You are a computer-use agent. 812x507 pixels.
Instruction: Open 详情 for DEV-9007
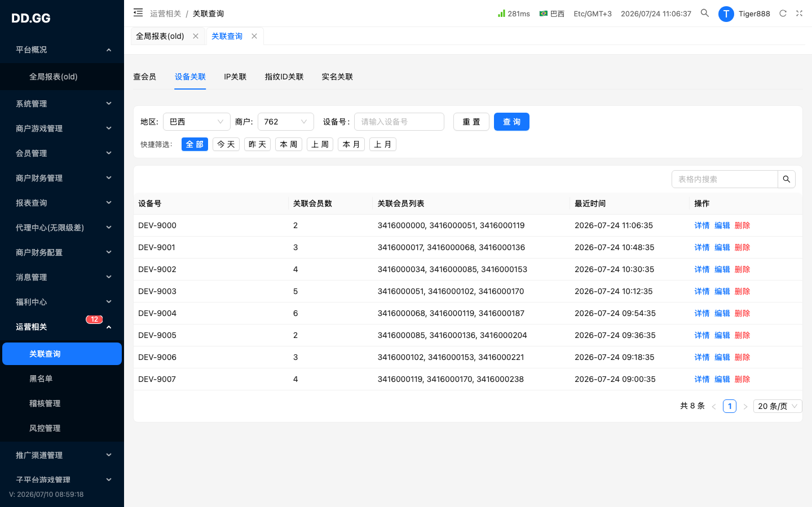point(702,379)
